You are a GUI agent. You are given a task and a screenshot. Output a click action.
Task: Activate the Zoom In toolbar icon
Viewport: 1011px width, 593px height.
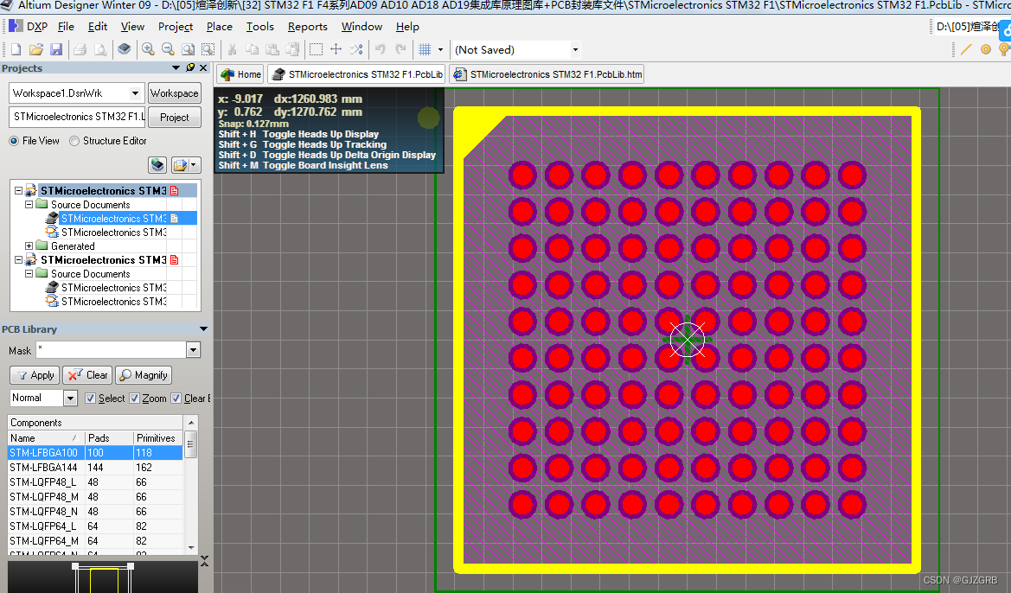[x=147, y=49]
